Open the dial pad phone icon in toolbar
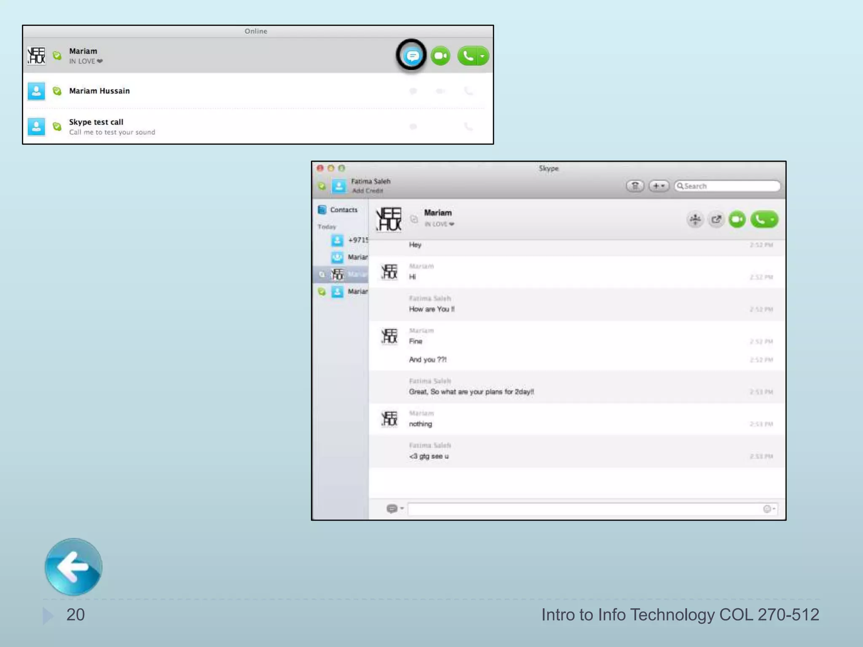 pyautogui.click(x=635, y=186)
